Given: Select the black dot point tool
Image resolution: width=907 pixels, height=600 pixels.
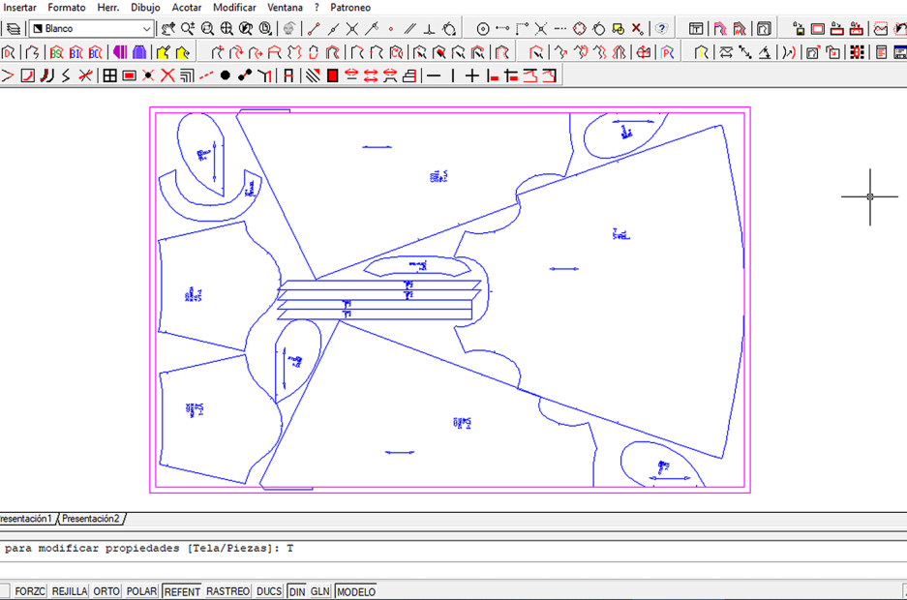Looking at the screenshot, I should pos(226,75).
